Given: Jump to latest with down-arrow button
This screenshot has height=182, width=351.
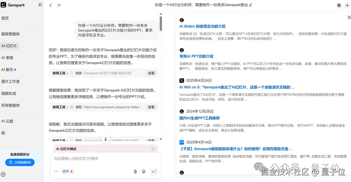Looking at the screenshot, I should point(106,139).
